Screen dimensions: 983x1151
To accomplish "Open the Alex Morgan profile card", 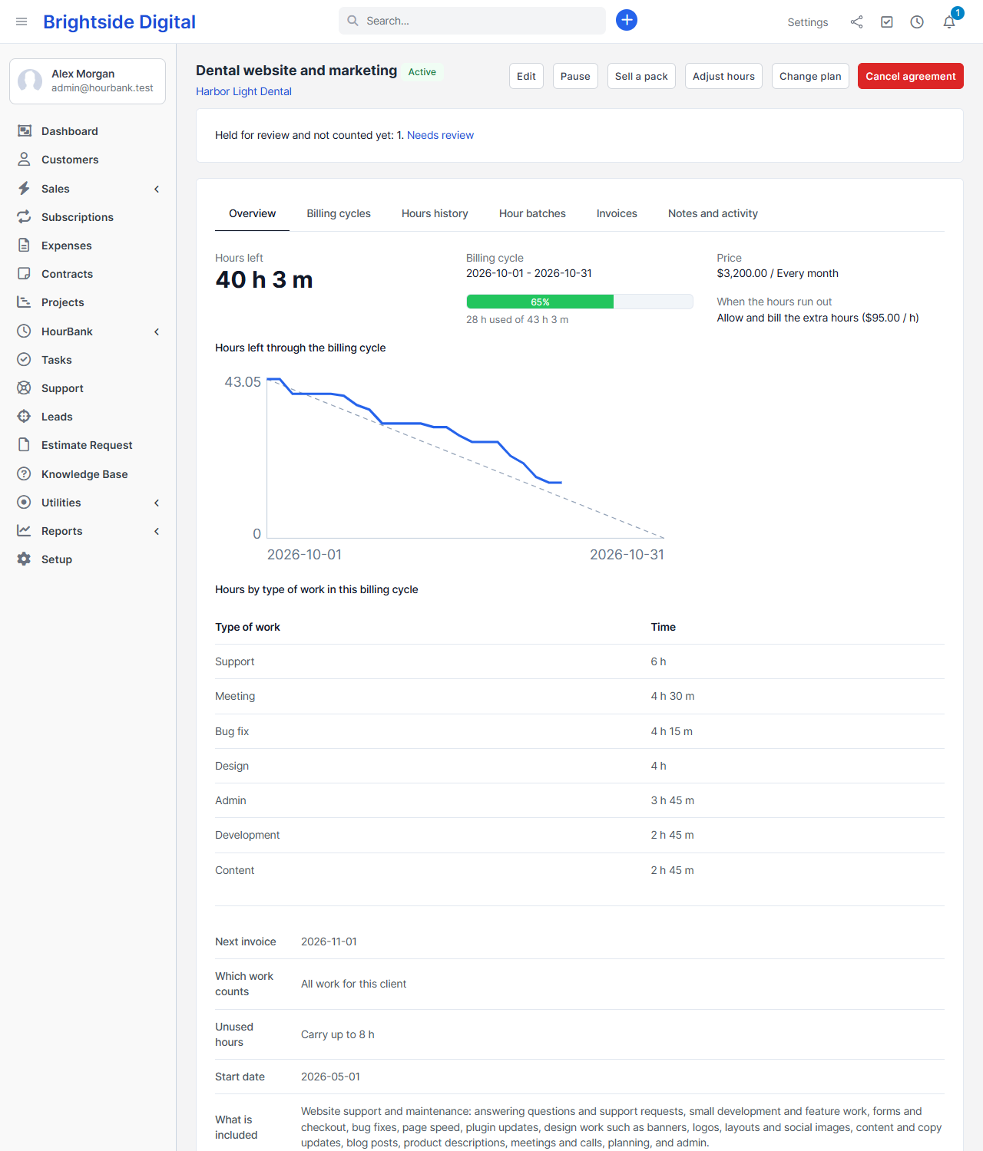I will [88, 81].
